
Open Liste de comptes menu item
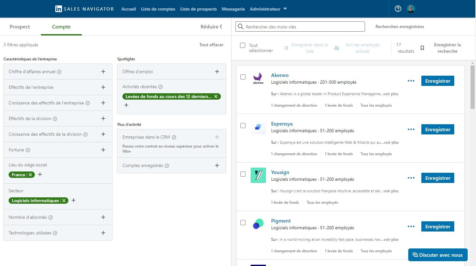pyautogui.click(x=158, y=9)
